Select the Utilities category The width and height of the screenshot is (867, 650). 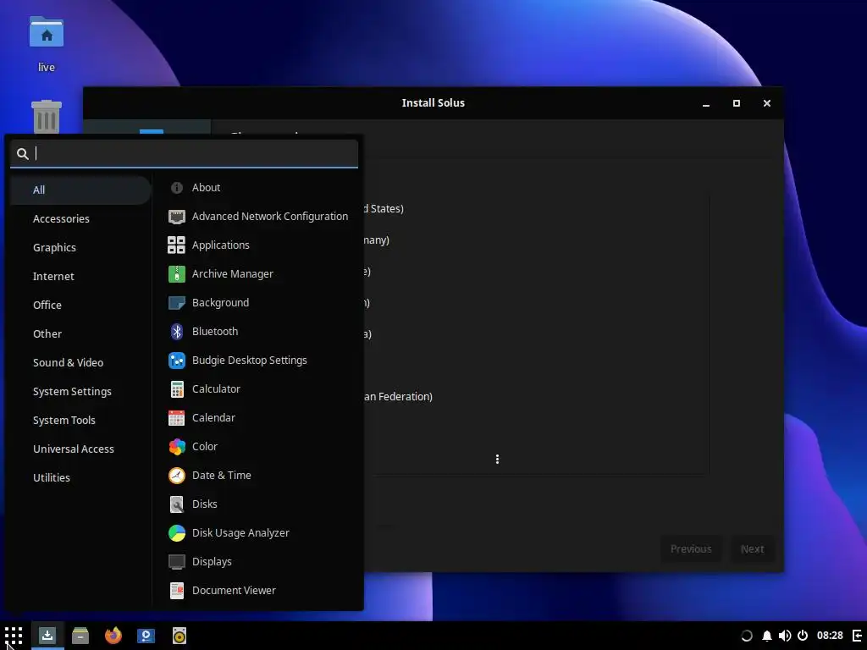coord(80,477)
